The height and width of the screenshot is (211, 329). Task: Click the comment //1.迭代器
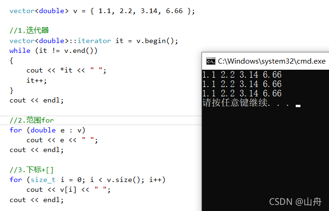click(29, 30)
